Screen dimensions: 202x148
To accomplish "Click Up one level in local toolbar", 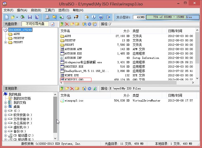I will pos(62,88).
